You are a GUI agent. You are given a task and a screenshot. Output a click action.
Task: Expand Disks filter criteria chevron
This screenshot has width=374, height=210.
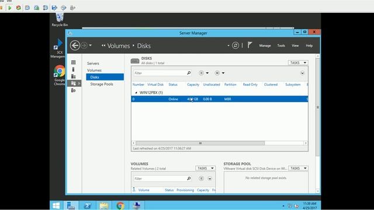(302, 73)
